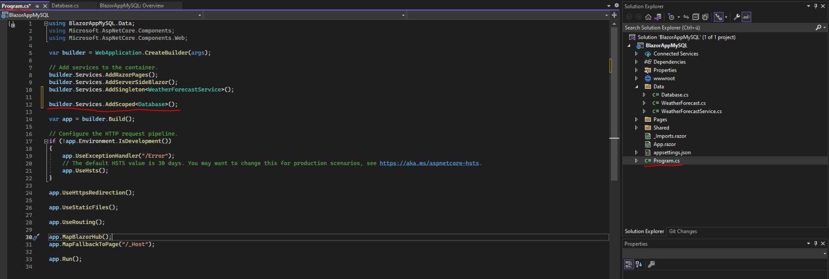Open the aka.ms/aspnetcore-hsts link
The image size is (829, 279).
430,163
